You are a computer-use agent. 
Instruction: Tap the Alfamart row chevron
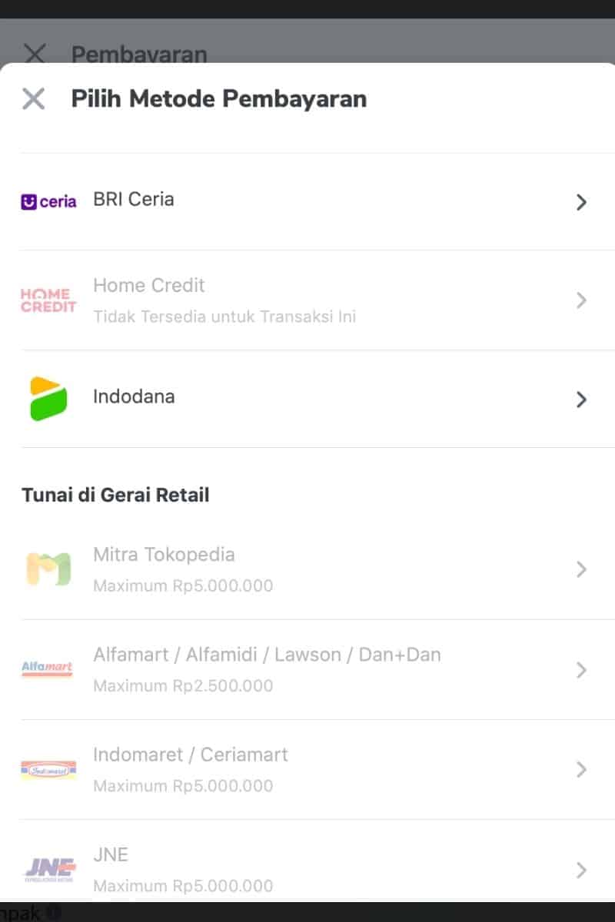pos(581,670)
